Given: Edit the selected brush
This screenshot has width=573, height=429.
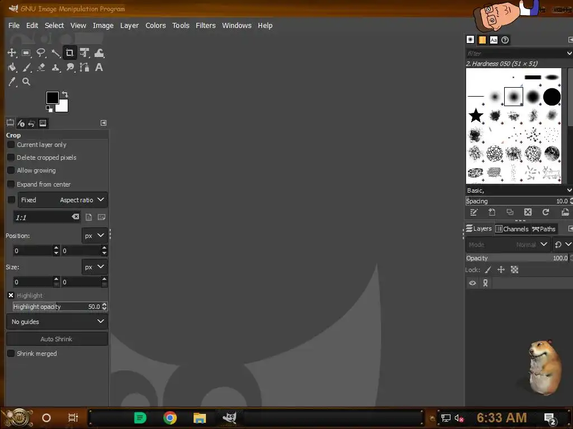Looking at the screenshot, I should [x=473, y=212].
